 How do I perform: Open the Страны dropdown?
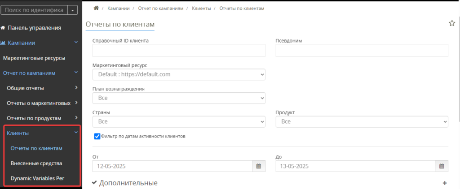(x=179, y=122)
